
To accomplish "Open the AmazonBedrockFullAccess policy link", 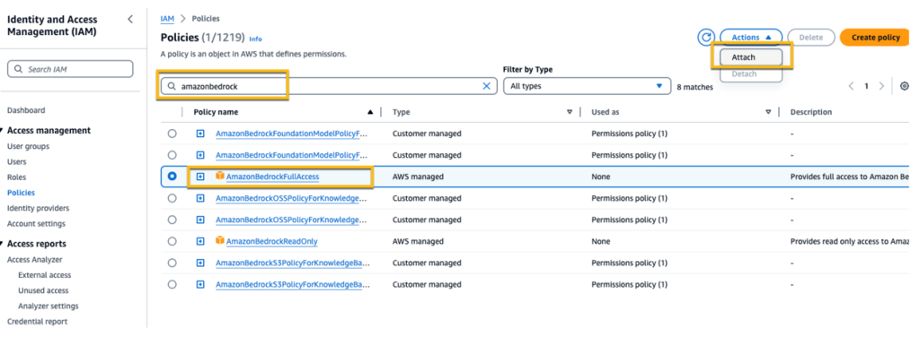I will (272, 176).
